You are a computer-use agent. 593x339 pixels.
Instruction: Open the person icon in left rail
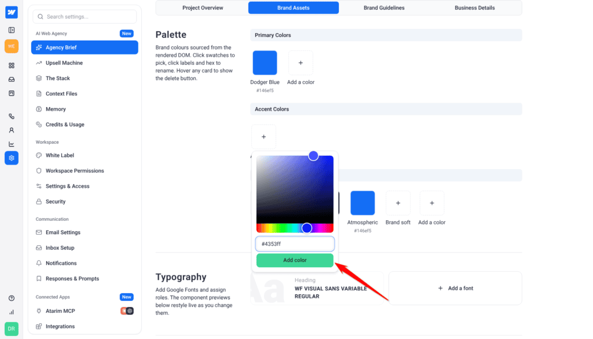12,130
